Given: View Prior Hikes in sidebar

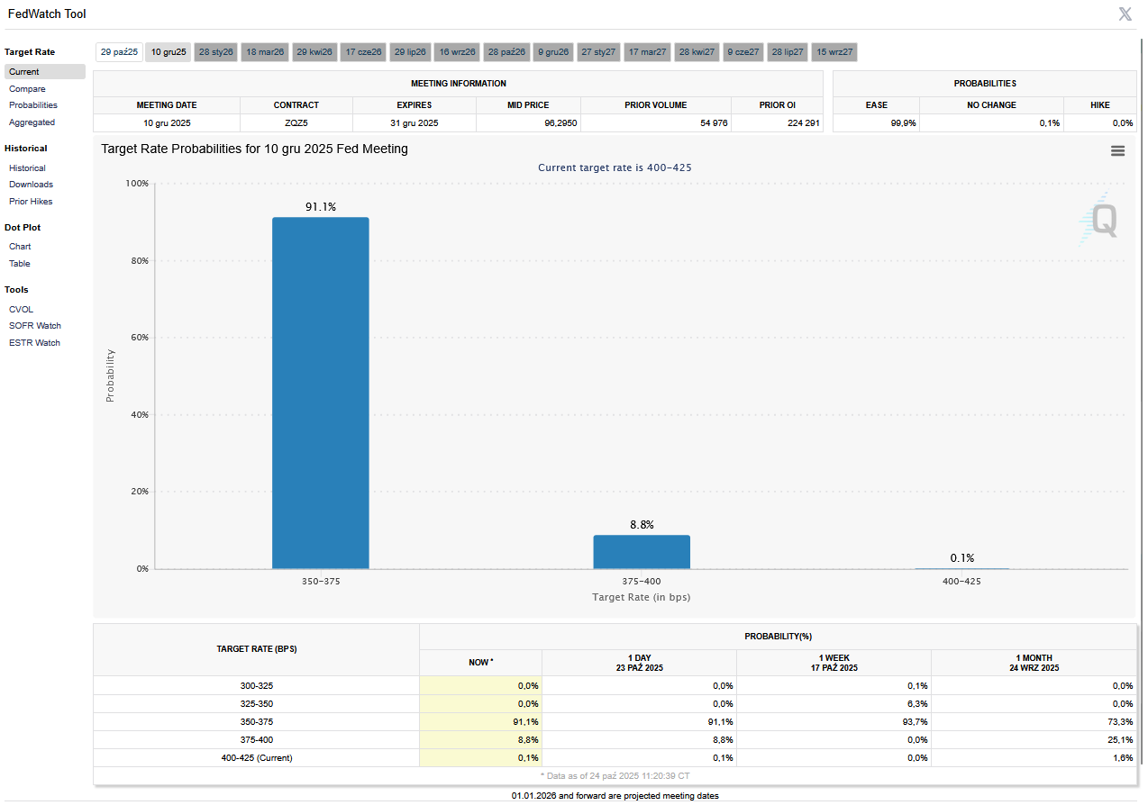Looking at the screenshot, I should click(x=31, y=202).
